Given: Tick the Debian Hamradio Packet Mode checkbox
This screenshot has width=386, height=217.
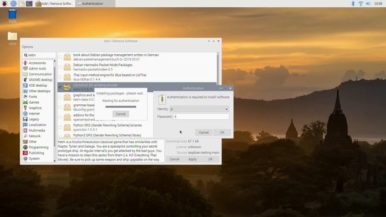Looking at the screenshot, I should point(60,67).
